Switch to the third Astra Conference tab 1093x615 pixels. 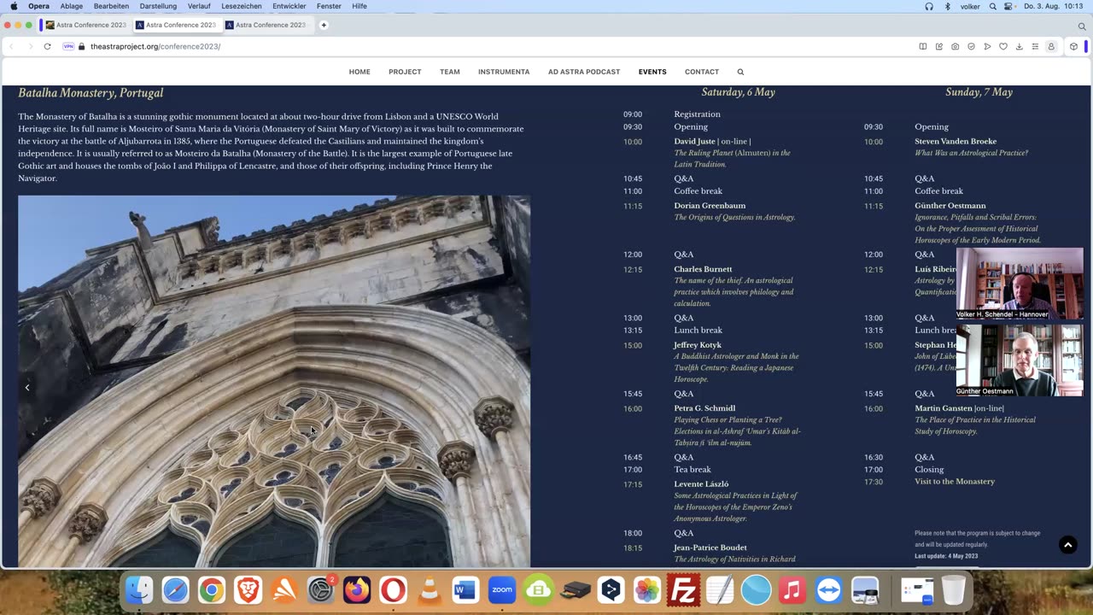coord(265,25)
